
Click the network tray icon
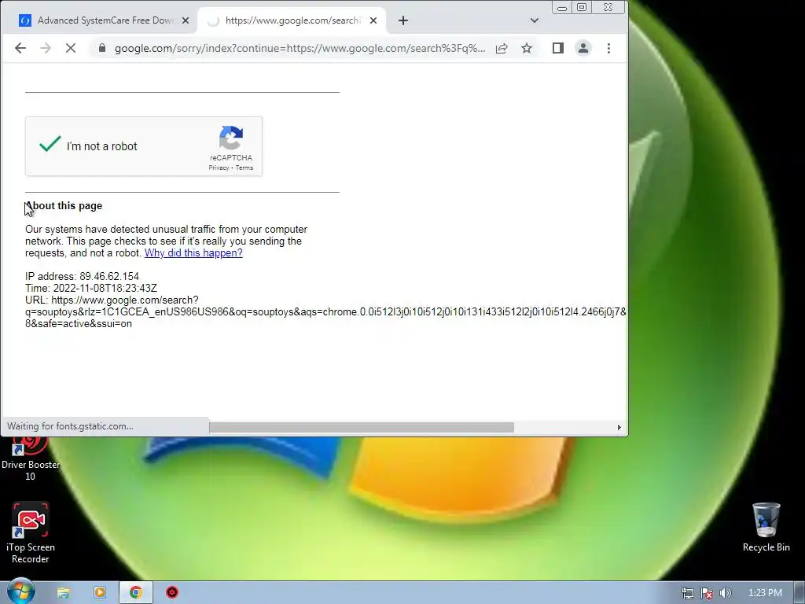tap(687, 593)
